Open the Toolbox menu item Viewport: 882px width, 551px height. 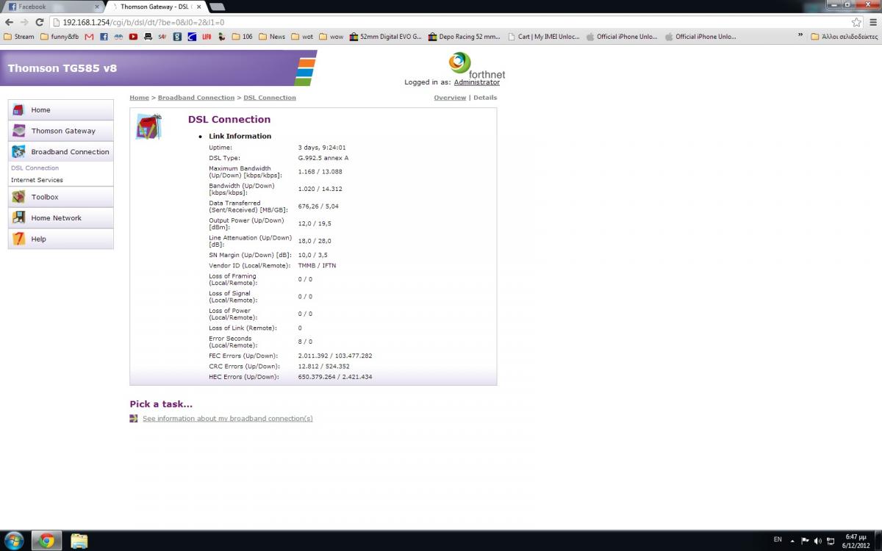pos(61,197)
